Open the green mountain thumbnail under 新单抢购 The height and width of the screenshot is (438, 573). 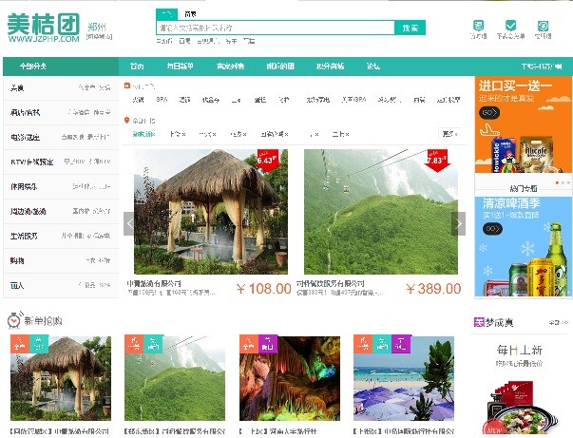(175, 378)
